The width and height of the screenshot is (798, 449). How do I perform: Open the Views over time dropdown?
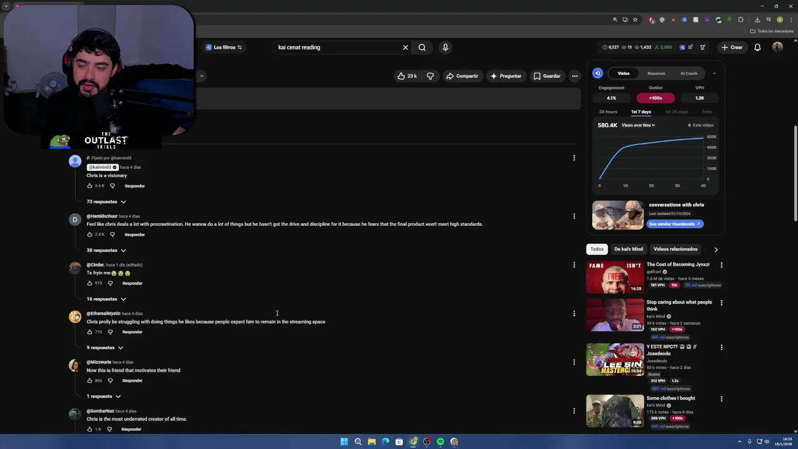[x=638, y=125]
